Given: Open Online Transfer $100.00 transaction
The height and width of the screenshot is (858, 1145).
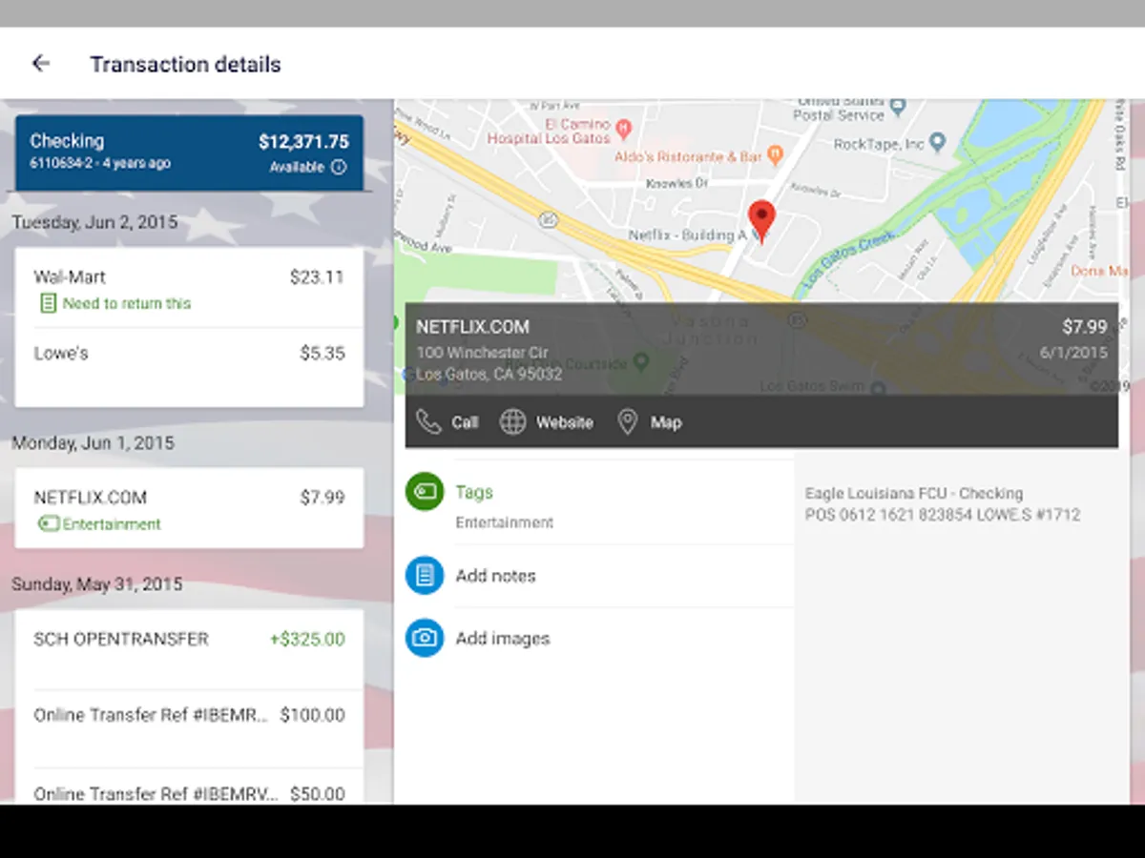Looking at the screenshot, I should (189, 728).
